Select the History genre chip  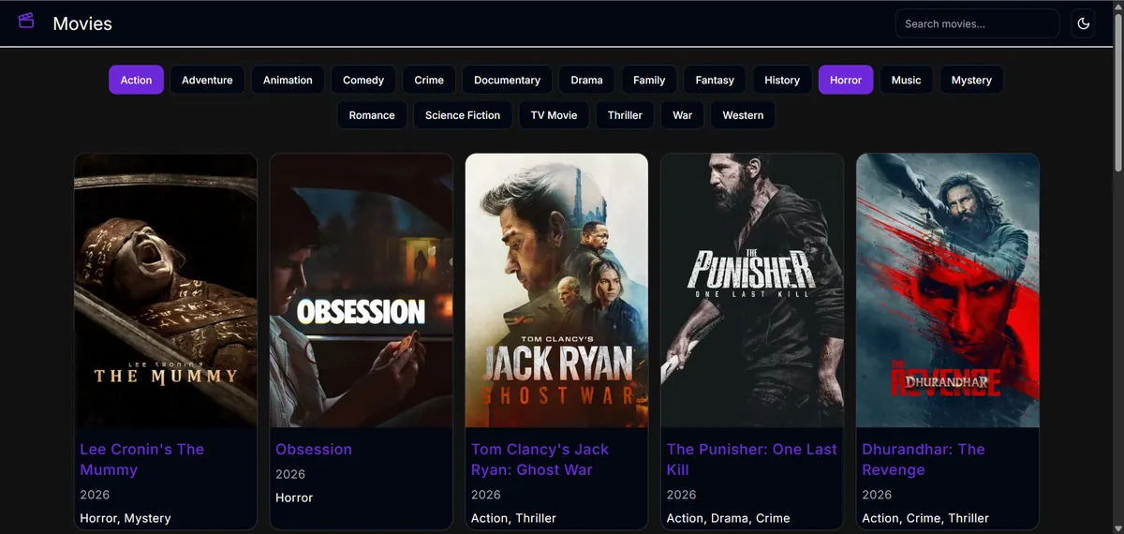(x=782, y=80)
